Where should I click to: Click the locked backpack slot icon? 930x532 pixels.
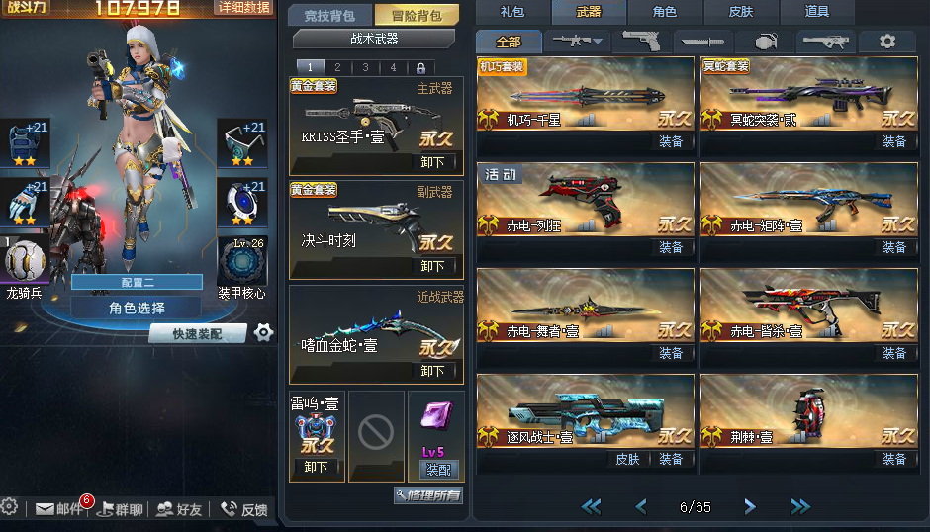point(420,67)
